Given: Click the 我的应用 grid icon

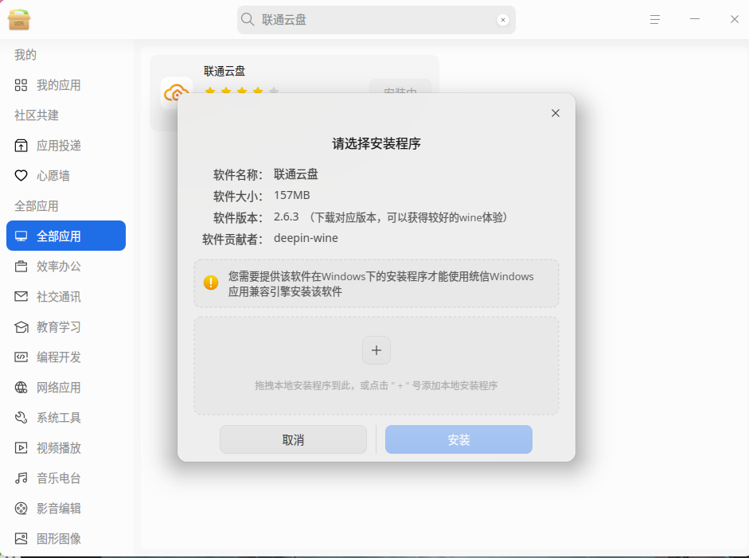Looking at the screenshot, I should point(21,85).
